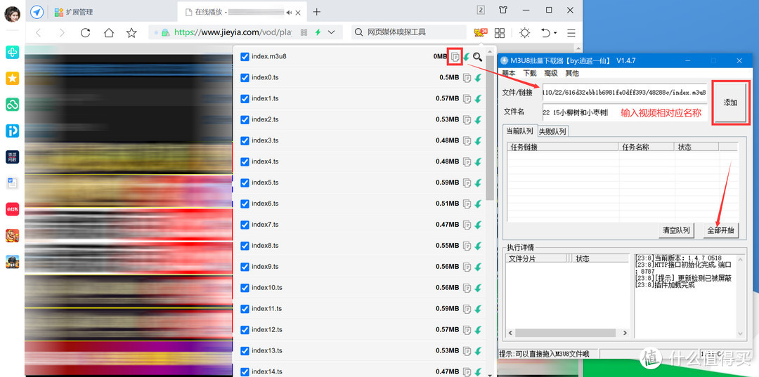Expand the undo close-tab dropdown arrow
Image resolution: width=759 pixels, height=377 pixels.
coord(555,33)
